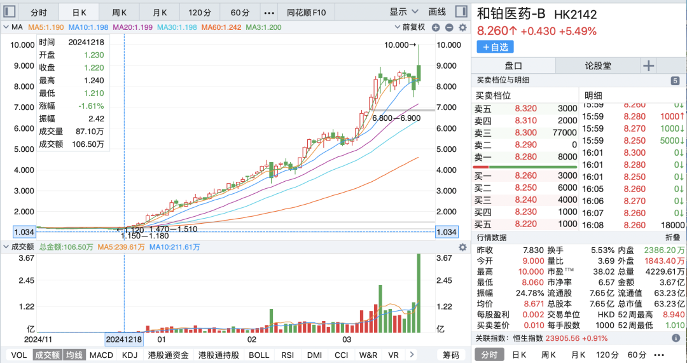Select the MACD indicator
The height and width of the screenshot is (363, 687).
[x=101, y=355]
